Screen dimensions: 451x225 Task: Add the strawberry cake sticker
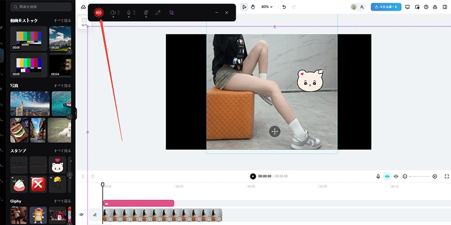coord(19,184)
